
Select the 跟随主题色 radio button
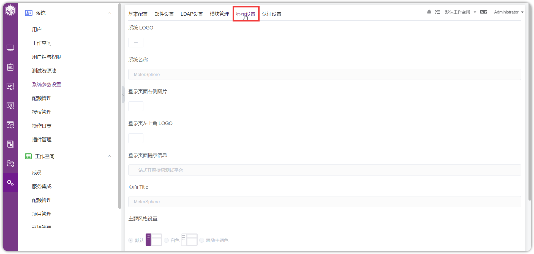201,240
